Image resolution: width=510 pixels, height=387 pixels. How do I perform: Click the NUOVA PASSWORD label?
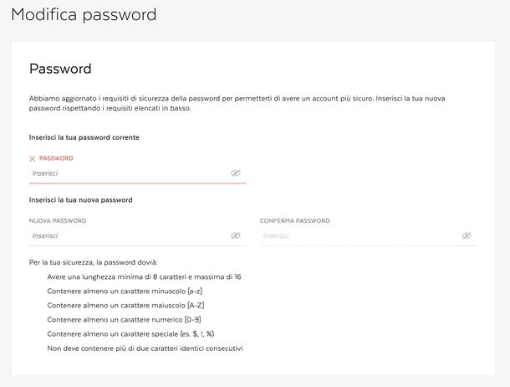click(58, 221)
